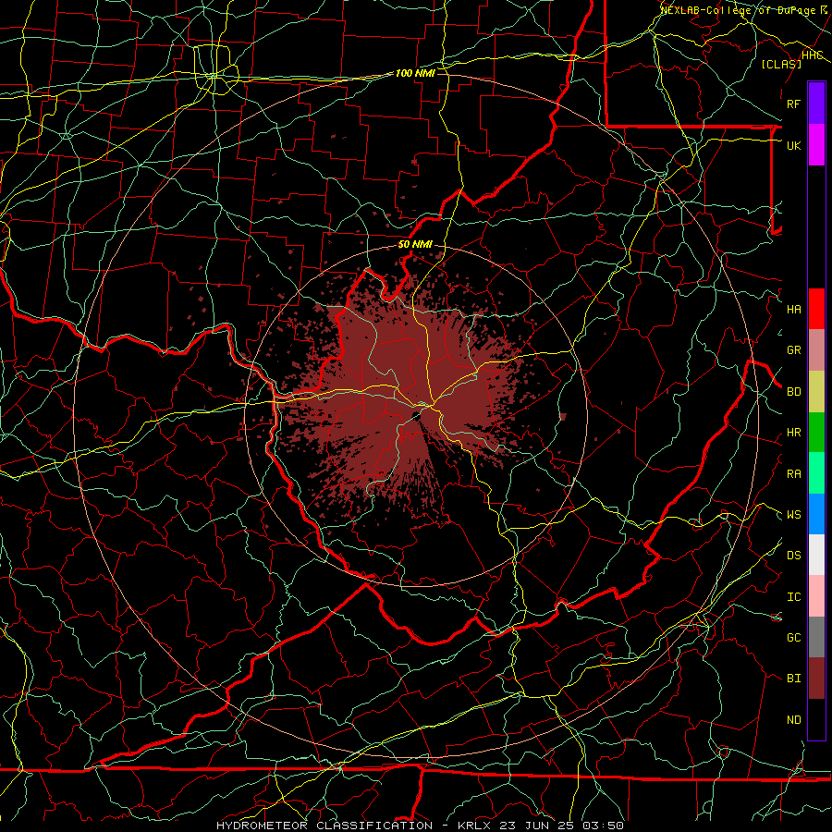Image resolution: width=832 pixels, height=832 pixels.
Task: Select the BD yellow legend swatch
Action: 816,391
